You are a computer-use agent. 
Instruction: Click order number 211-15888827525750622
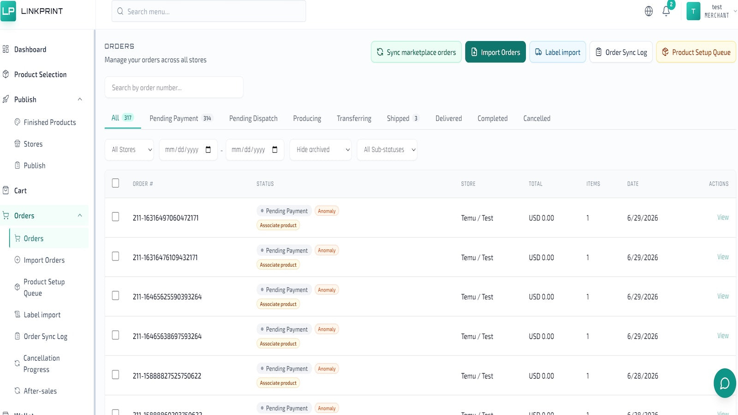point(167,376)
